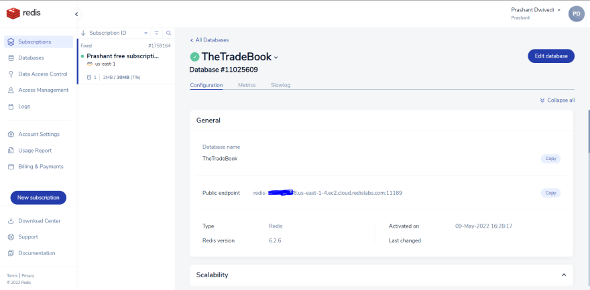Go back to All Databases

tap(209, 40)
